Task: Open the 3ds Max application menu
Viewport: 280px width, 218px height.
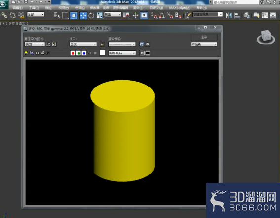Action: (x=3, y=4)
